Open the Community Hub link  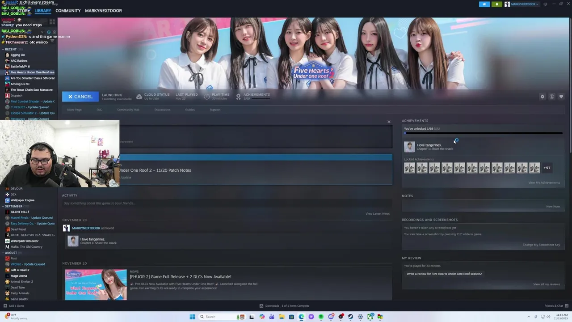pyautogui.click(x=128, y=110)
